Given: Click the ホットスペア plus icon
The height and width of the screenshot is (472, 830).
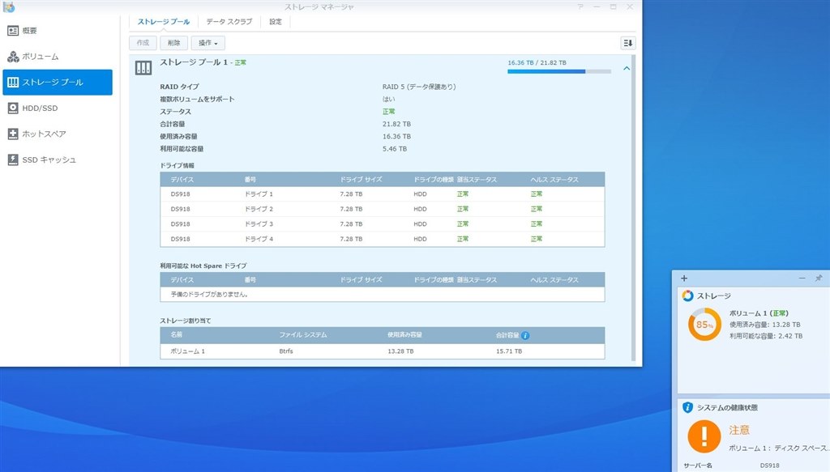Looking at the screenshot, I should (13, 134).
